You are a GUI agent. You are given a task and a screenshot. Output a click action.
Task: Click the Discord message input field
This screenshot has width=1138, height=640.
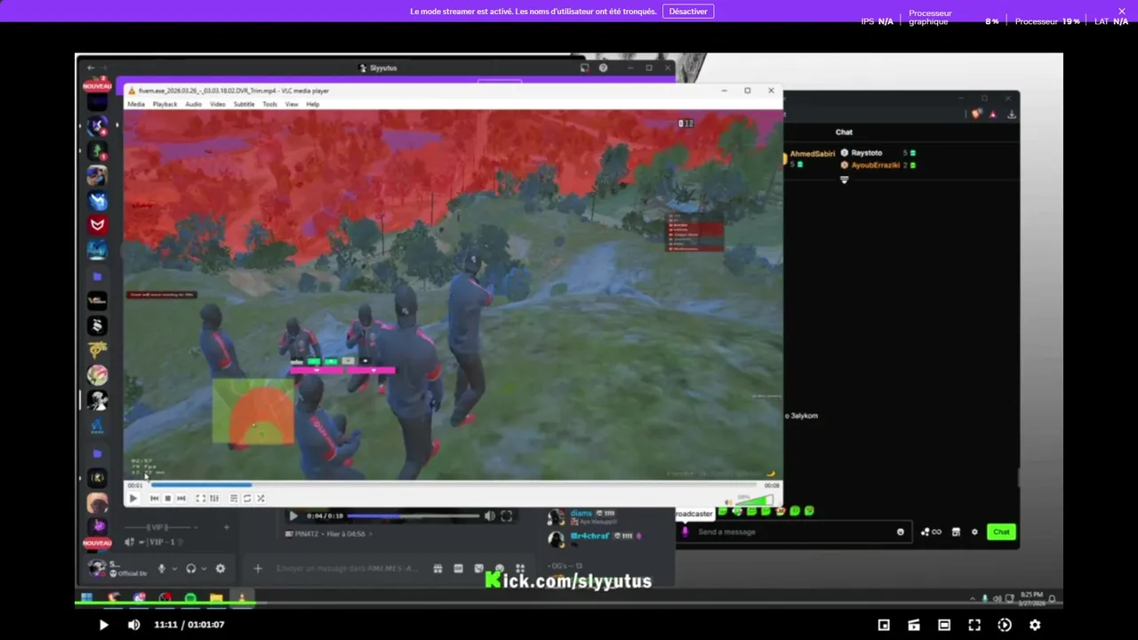click(x=347, y=568)
